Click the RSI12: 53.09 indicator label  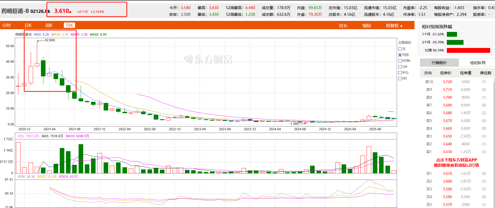point(47,177)
